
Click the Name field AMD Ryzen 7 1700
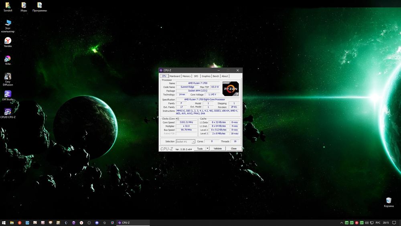(198, 83)
